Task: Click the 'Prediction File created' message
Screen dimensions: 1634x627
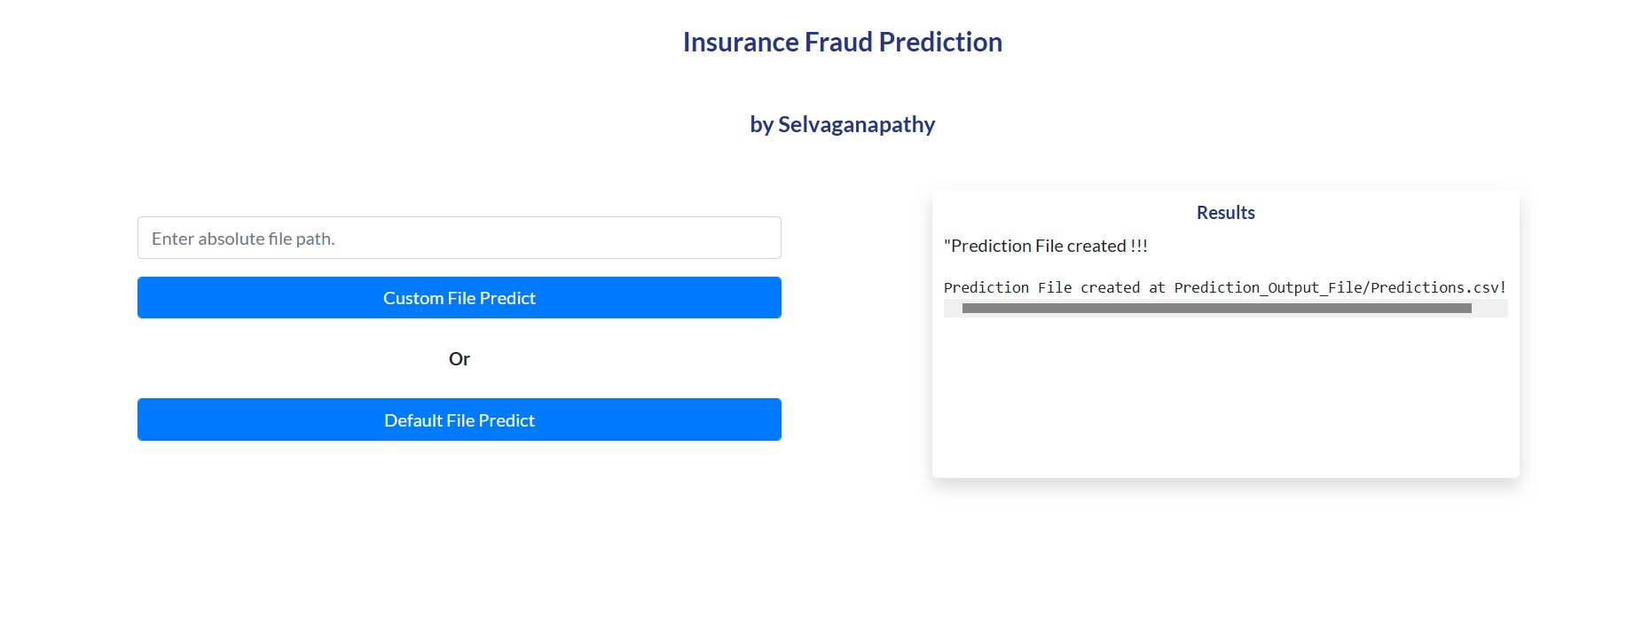Action: [1046, 246]
